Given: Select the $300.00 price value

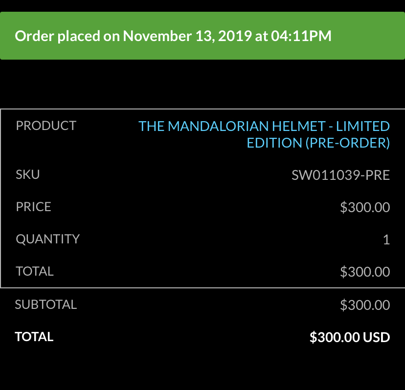Looking at the screenshot, I should pos(365,207).
